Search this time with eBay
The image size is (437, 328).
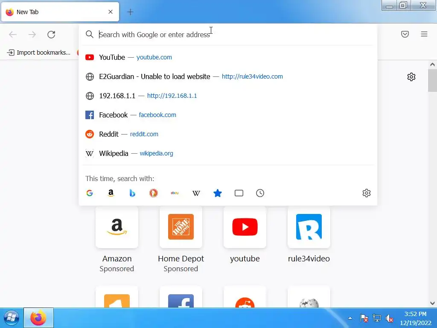pyautogui.click(x=175, y=193)
